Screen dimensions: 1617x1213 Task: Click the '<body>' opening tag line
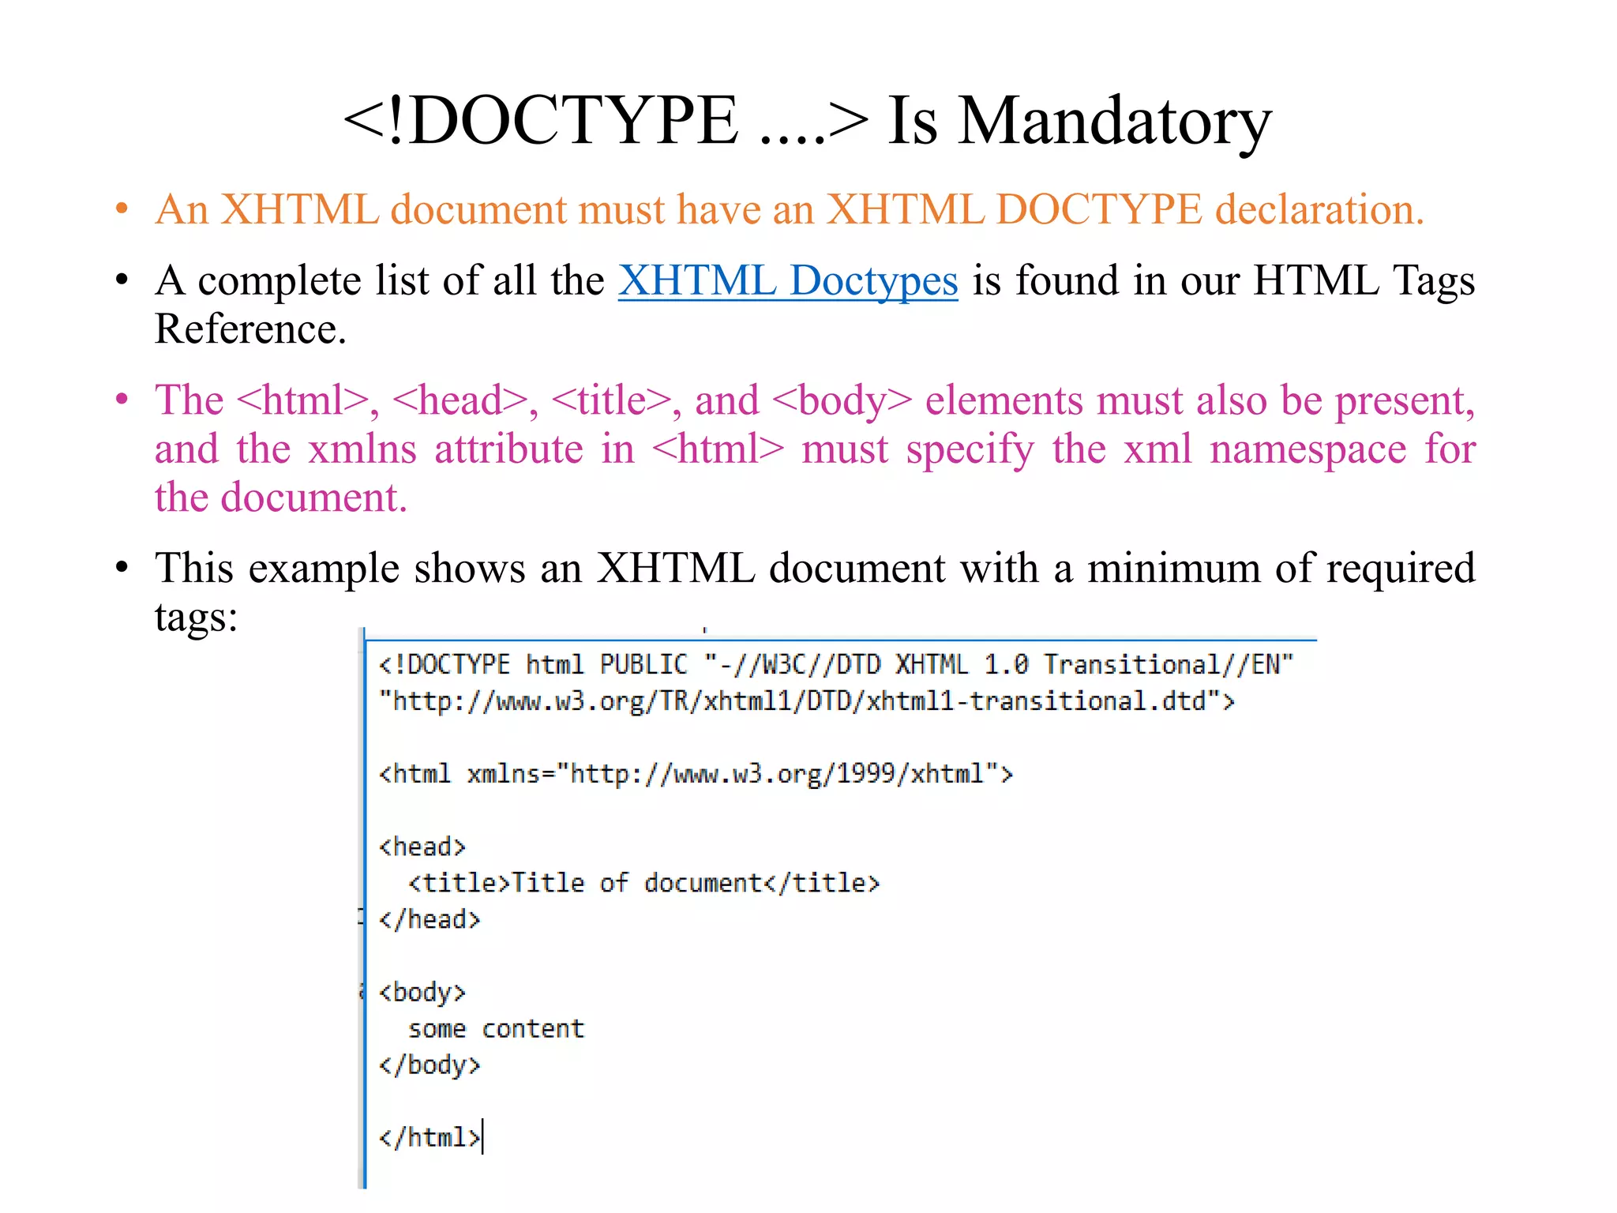tap(422, 993)
